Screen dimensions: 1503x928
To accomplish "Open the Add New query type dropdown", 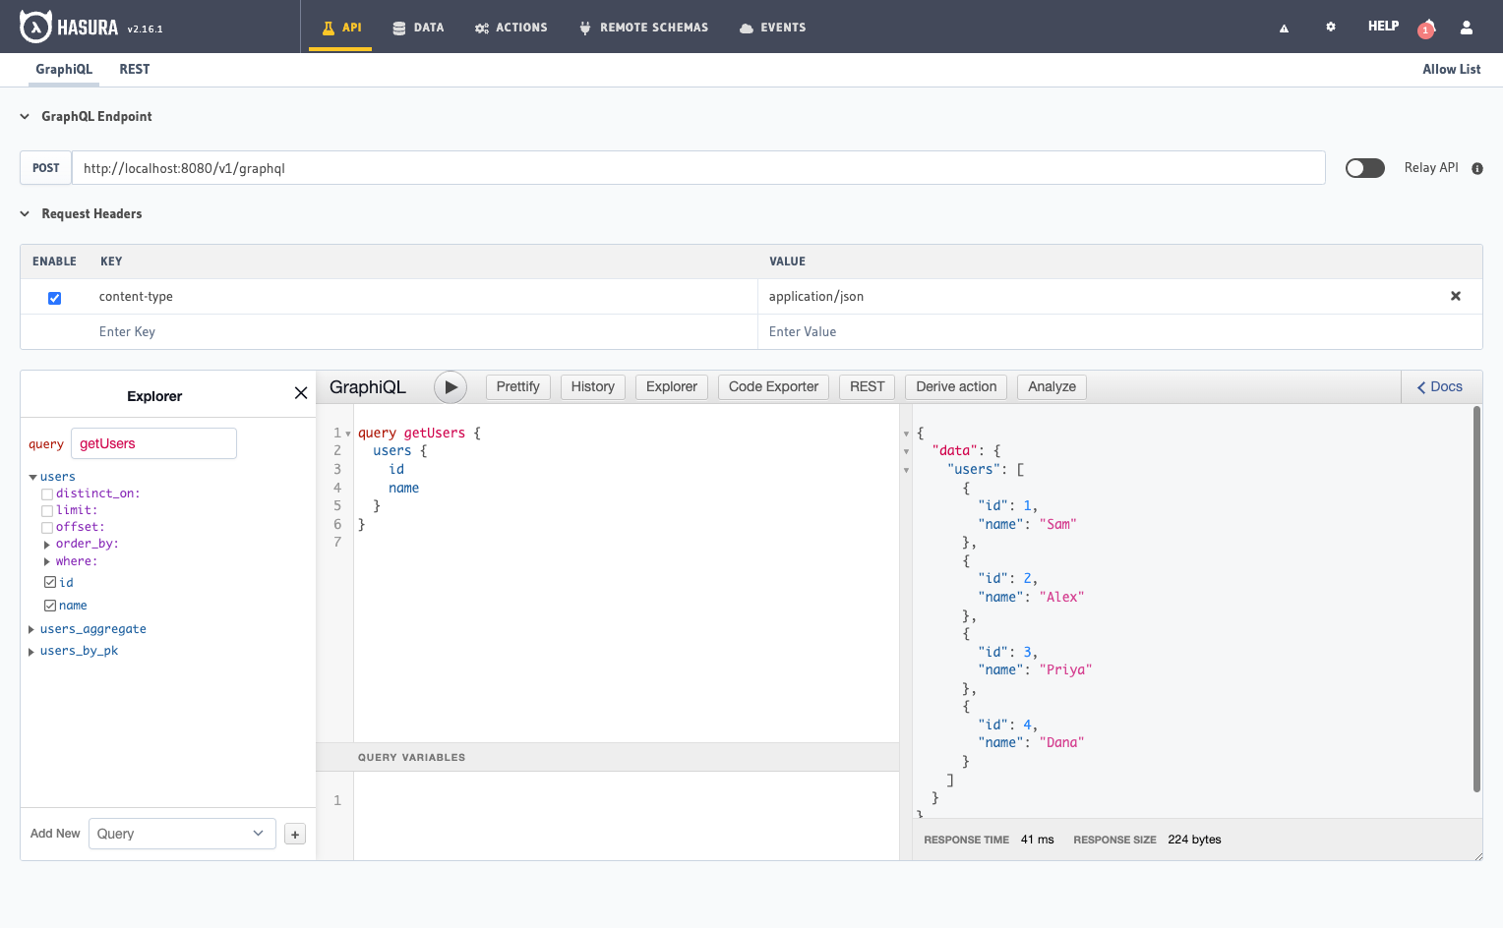I will [181, 833].
